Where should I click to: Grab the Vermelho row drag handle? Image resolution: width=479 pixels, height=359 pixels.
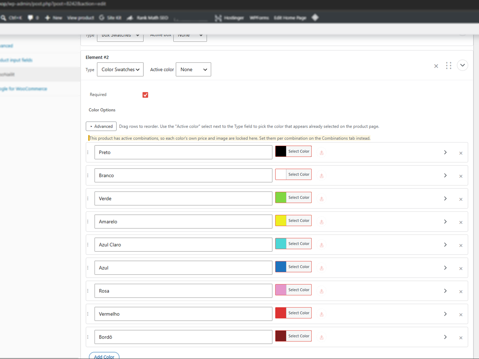[x=88, y=314]
